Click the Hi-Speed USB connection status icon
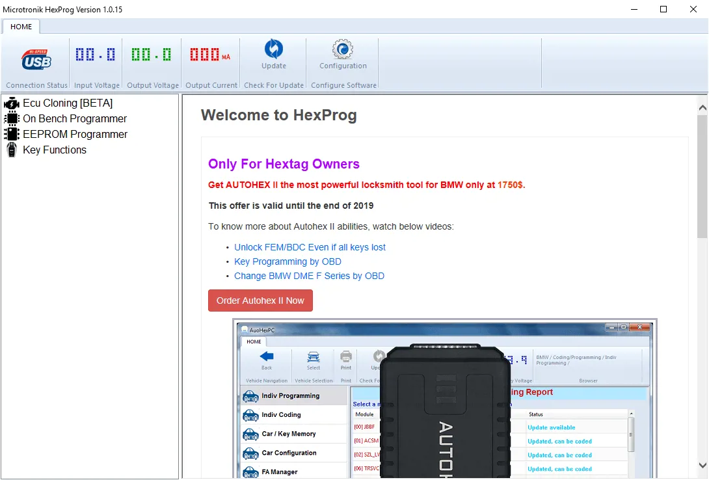 (36, 59)
